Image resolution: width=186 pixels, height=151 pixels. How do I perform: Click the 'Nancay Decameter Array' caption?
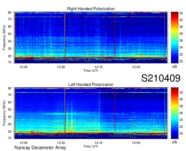[x=40, y=147]
